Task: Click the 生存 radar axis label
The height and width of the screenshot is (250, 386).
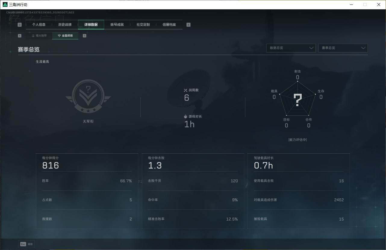Action: coord(321,91)
